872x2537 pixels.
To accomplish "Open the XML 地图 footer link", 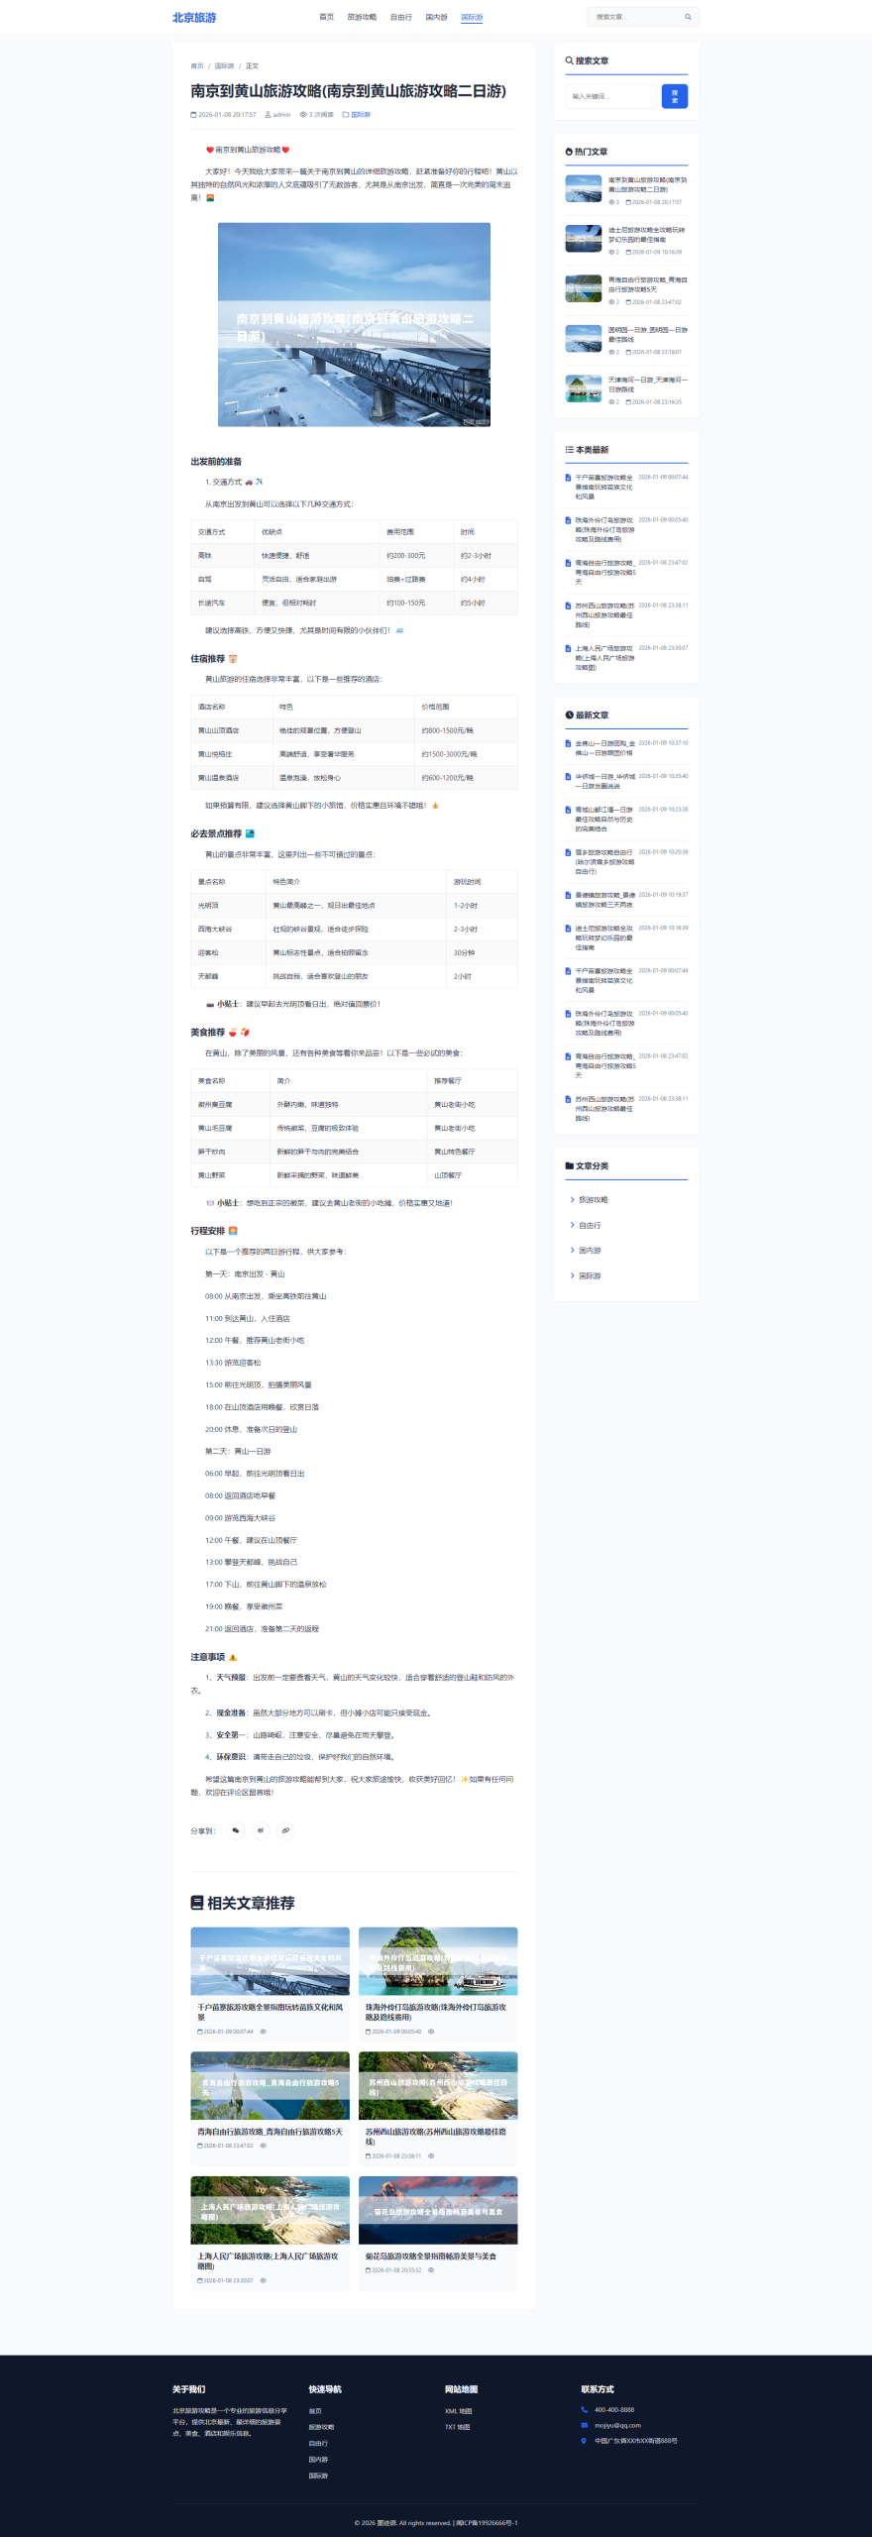I will click(x=458, y=2411).
